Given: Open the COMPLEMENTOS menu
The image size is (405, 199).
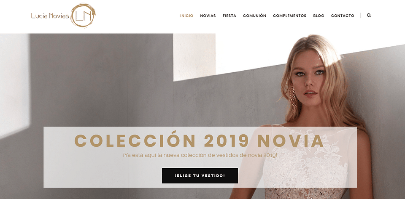Looking at the screenshot, I should 289,16.
